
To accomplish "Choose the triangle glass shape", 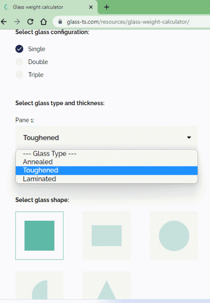I will (107, 286).
